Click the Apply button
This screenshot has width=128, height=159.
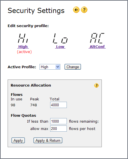pos(18,140)
